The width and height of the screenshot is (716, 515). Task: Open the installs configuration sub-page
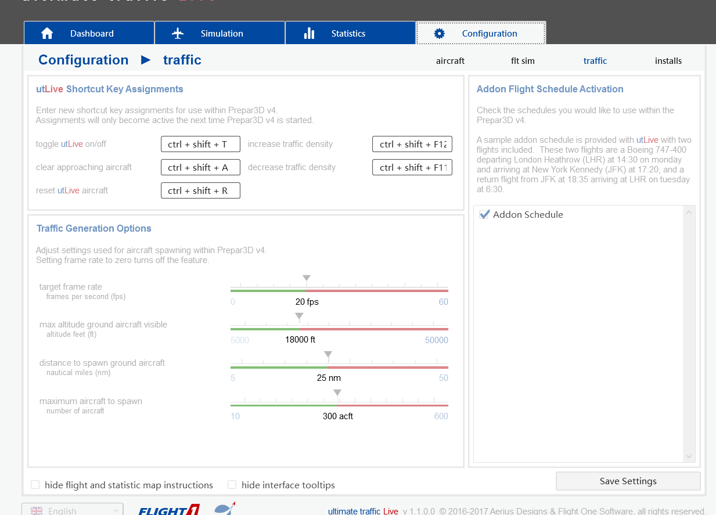[668, 60]
